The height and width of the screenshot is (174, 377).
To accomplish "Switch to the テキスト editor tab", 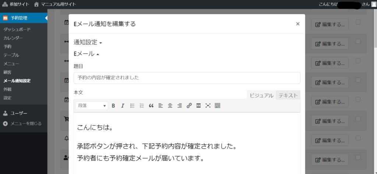I will tap(288, 95).
